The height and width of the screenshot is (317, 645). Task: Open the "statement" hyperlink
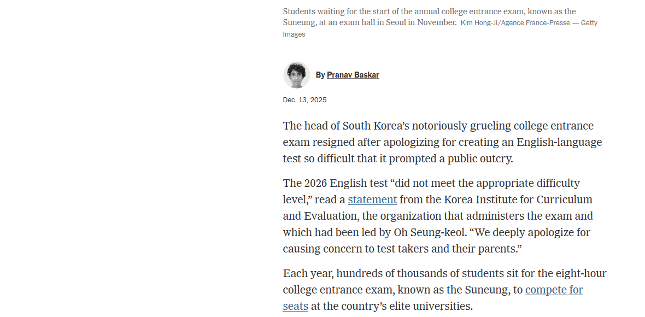(372, 199)
